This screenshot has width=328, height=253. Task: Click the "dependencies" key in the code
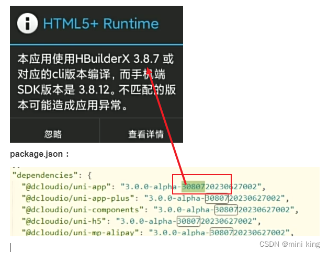(45, 175)
